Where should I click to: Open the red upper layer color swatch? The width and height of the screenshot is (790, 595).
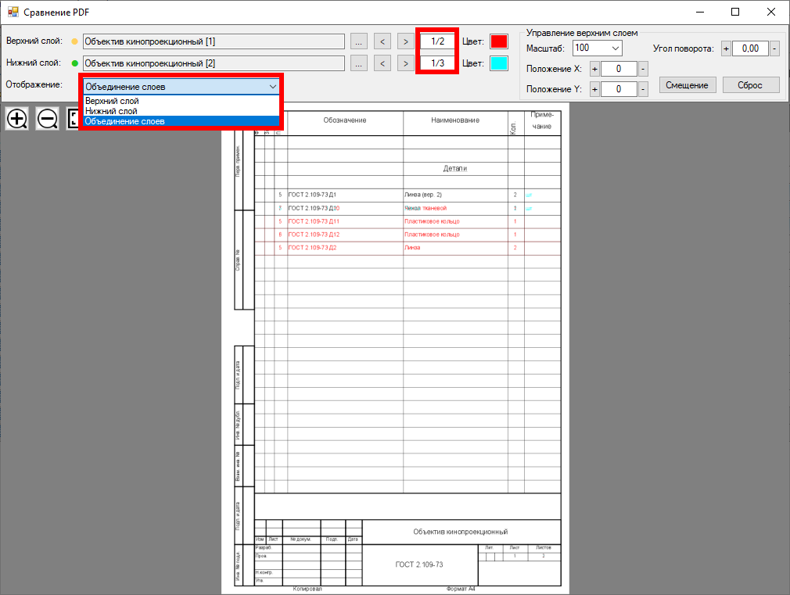pos(498,41)
